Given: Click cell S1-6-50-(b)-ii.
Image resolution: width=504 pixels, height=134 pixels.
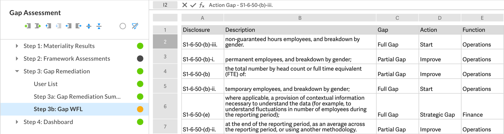Looking at the screenshot, I should tap(202, 86).
